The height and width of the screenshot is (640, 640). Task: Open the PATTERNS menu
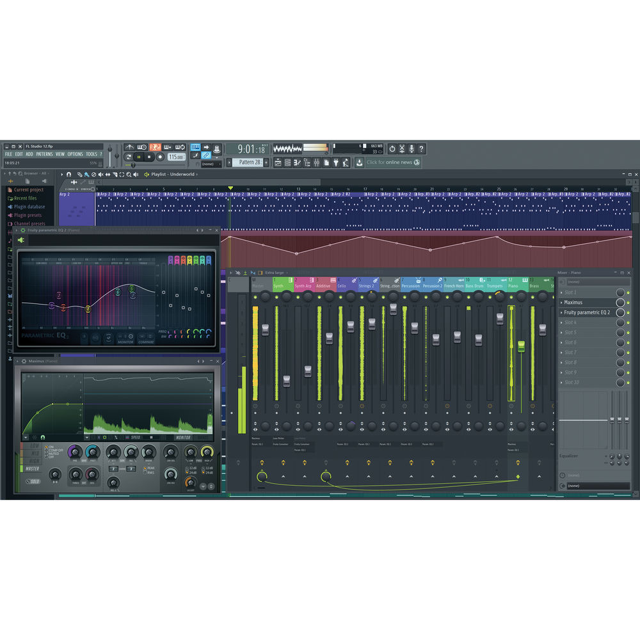click(x=44, y=154)
